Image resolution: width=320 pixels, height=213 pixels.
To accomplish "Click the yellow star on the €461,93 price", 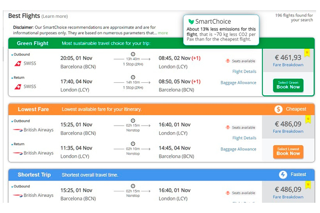I will tap(307, 52).
